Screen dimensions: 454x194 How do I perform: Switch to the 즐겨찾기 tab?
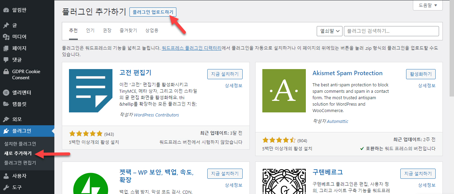[x=128, y=30]
